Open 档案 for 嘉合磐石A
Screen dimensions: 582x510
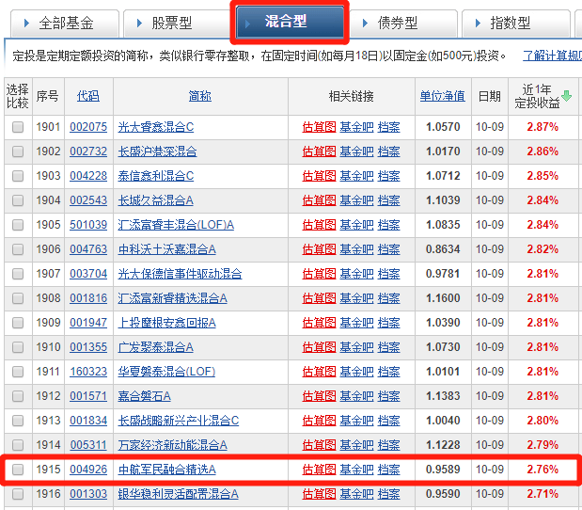tap(388, 396)
